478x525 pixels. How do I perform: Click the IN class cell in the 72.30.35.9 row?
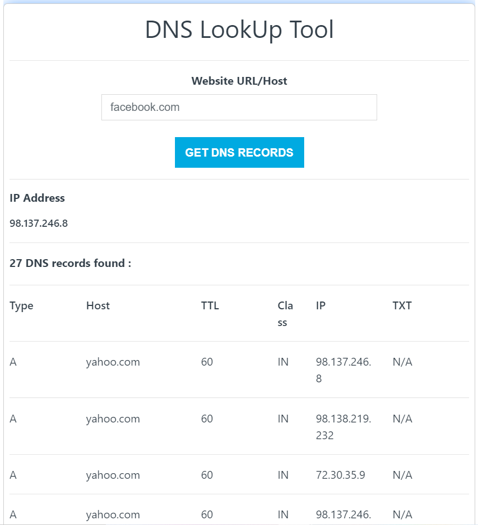tap(283, 475)
